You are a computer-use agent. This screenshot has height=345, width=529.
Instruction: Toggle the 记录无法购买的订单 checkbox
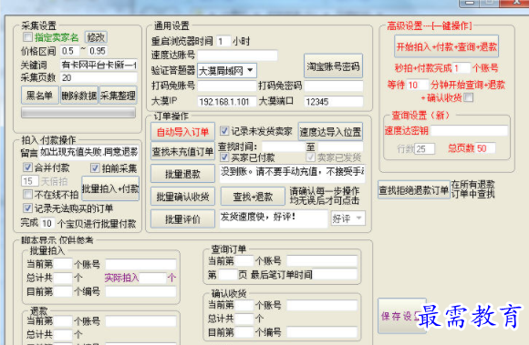28,208
